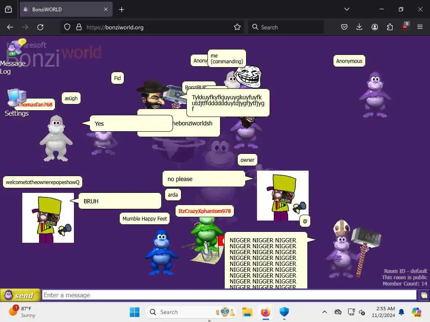Click the forward navigation arrow
430x322 pixels.
tap(25, 27)
